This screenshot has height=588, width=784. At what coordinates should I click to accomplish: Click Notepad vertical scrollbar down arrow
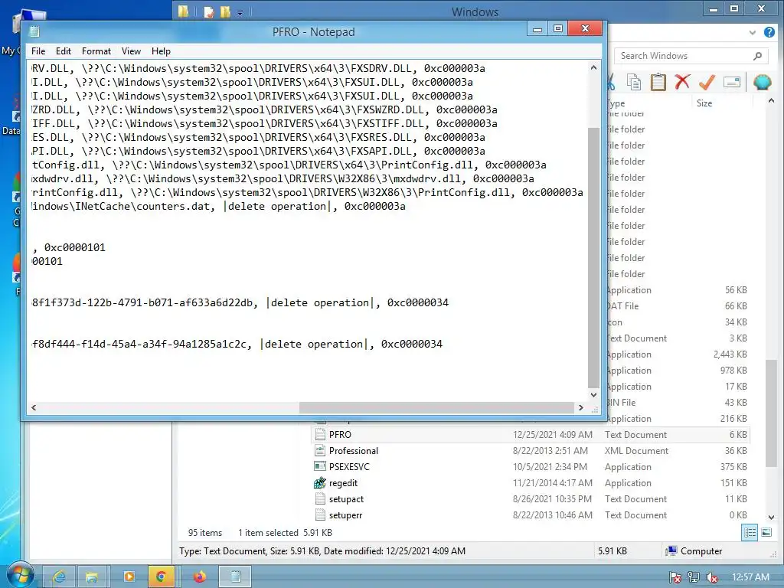tap(593, 394)
